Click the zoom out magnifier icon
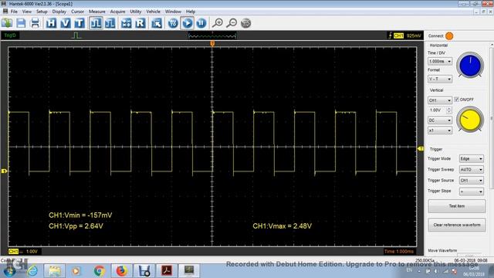Image resolution: width=494 pixels, height=278 pixels. pos(232,23)
